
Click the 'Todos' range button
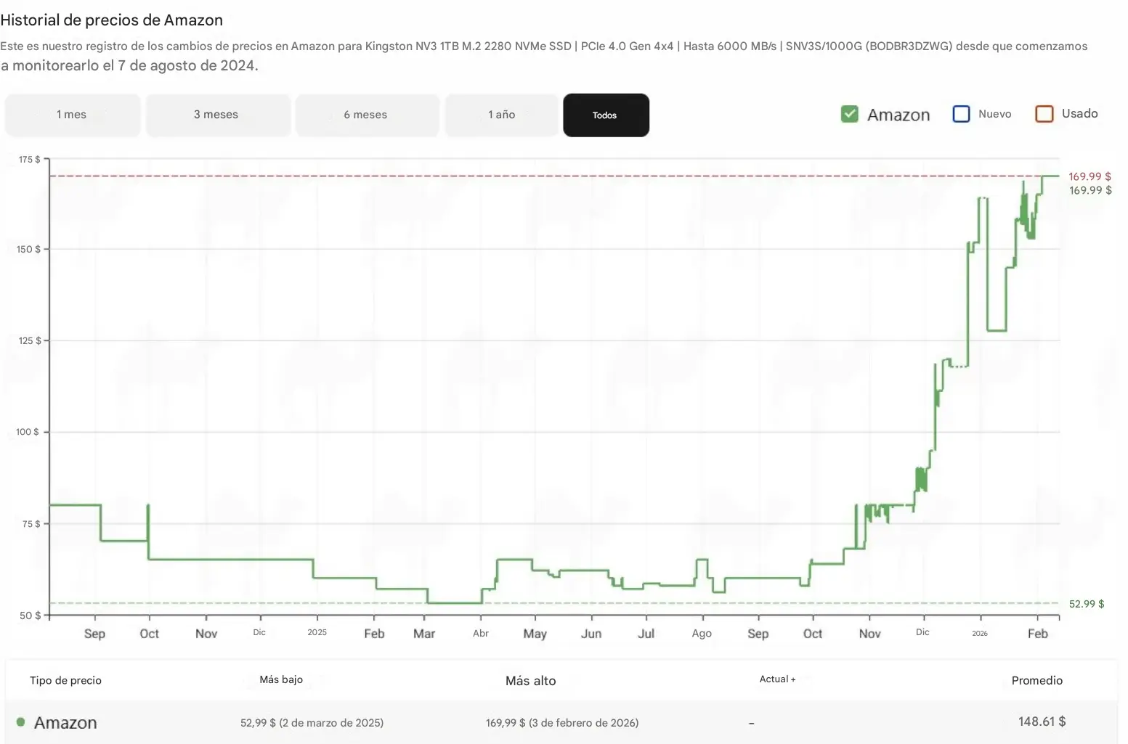(x=605, y=115)
